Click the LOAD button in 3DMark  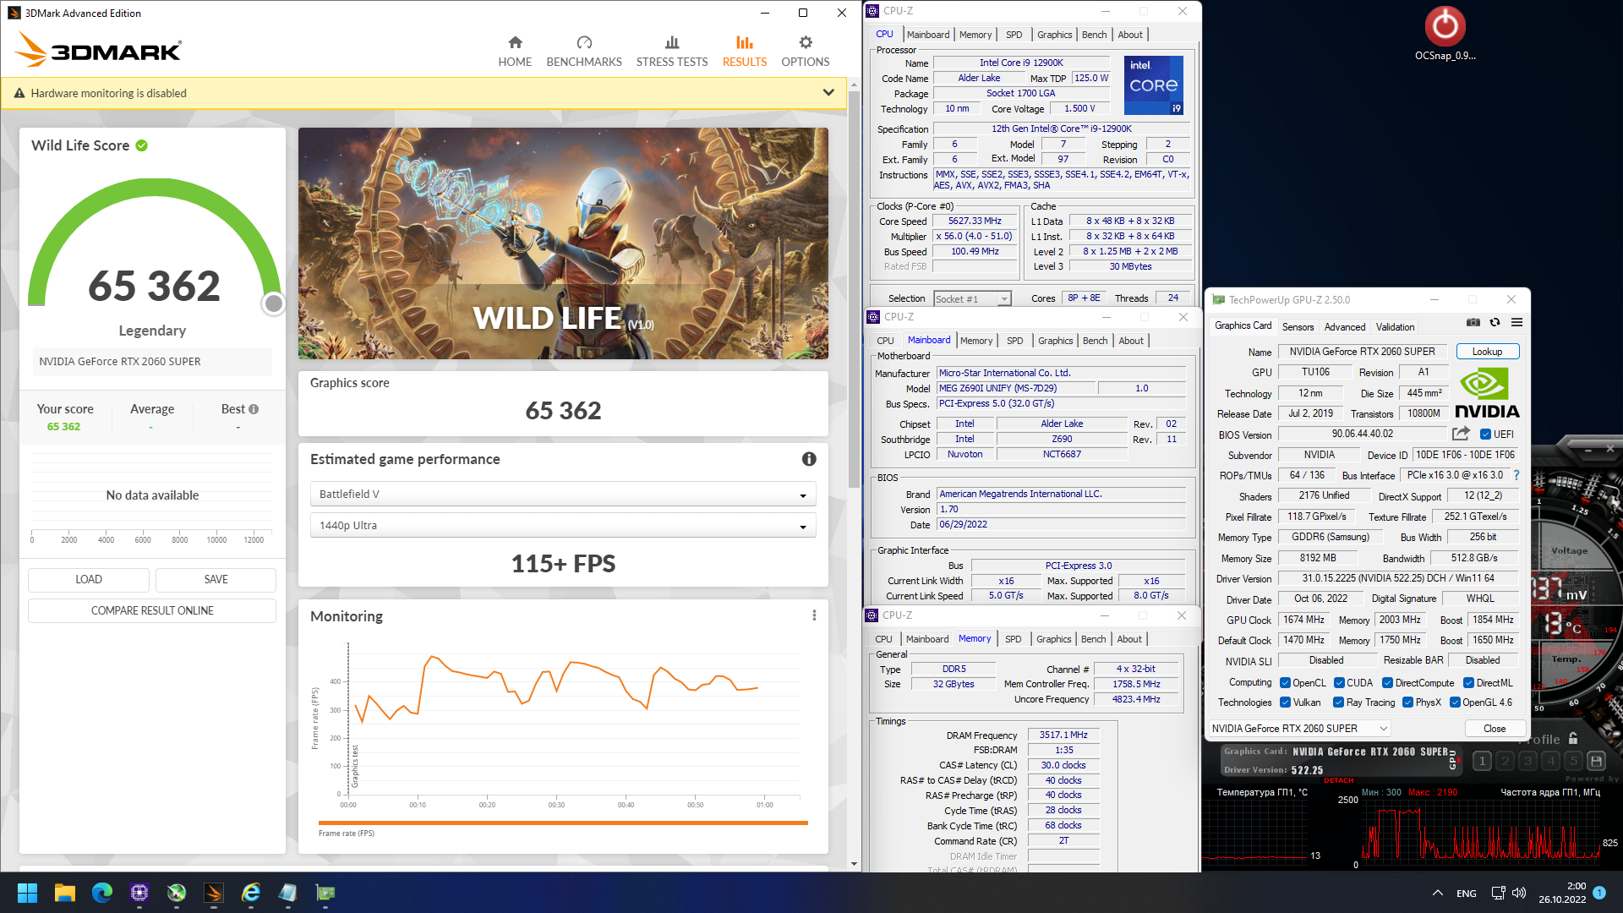(89, 580)
